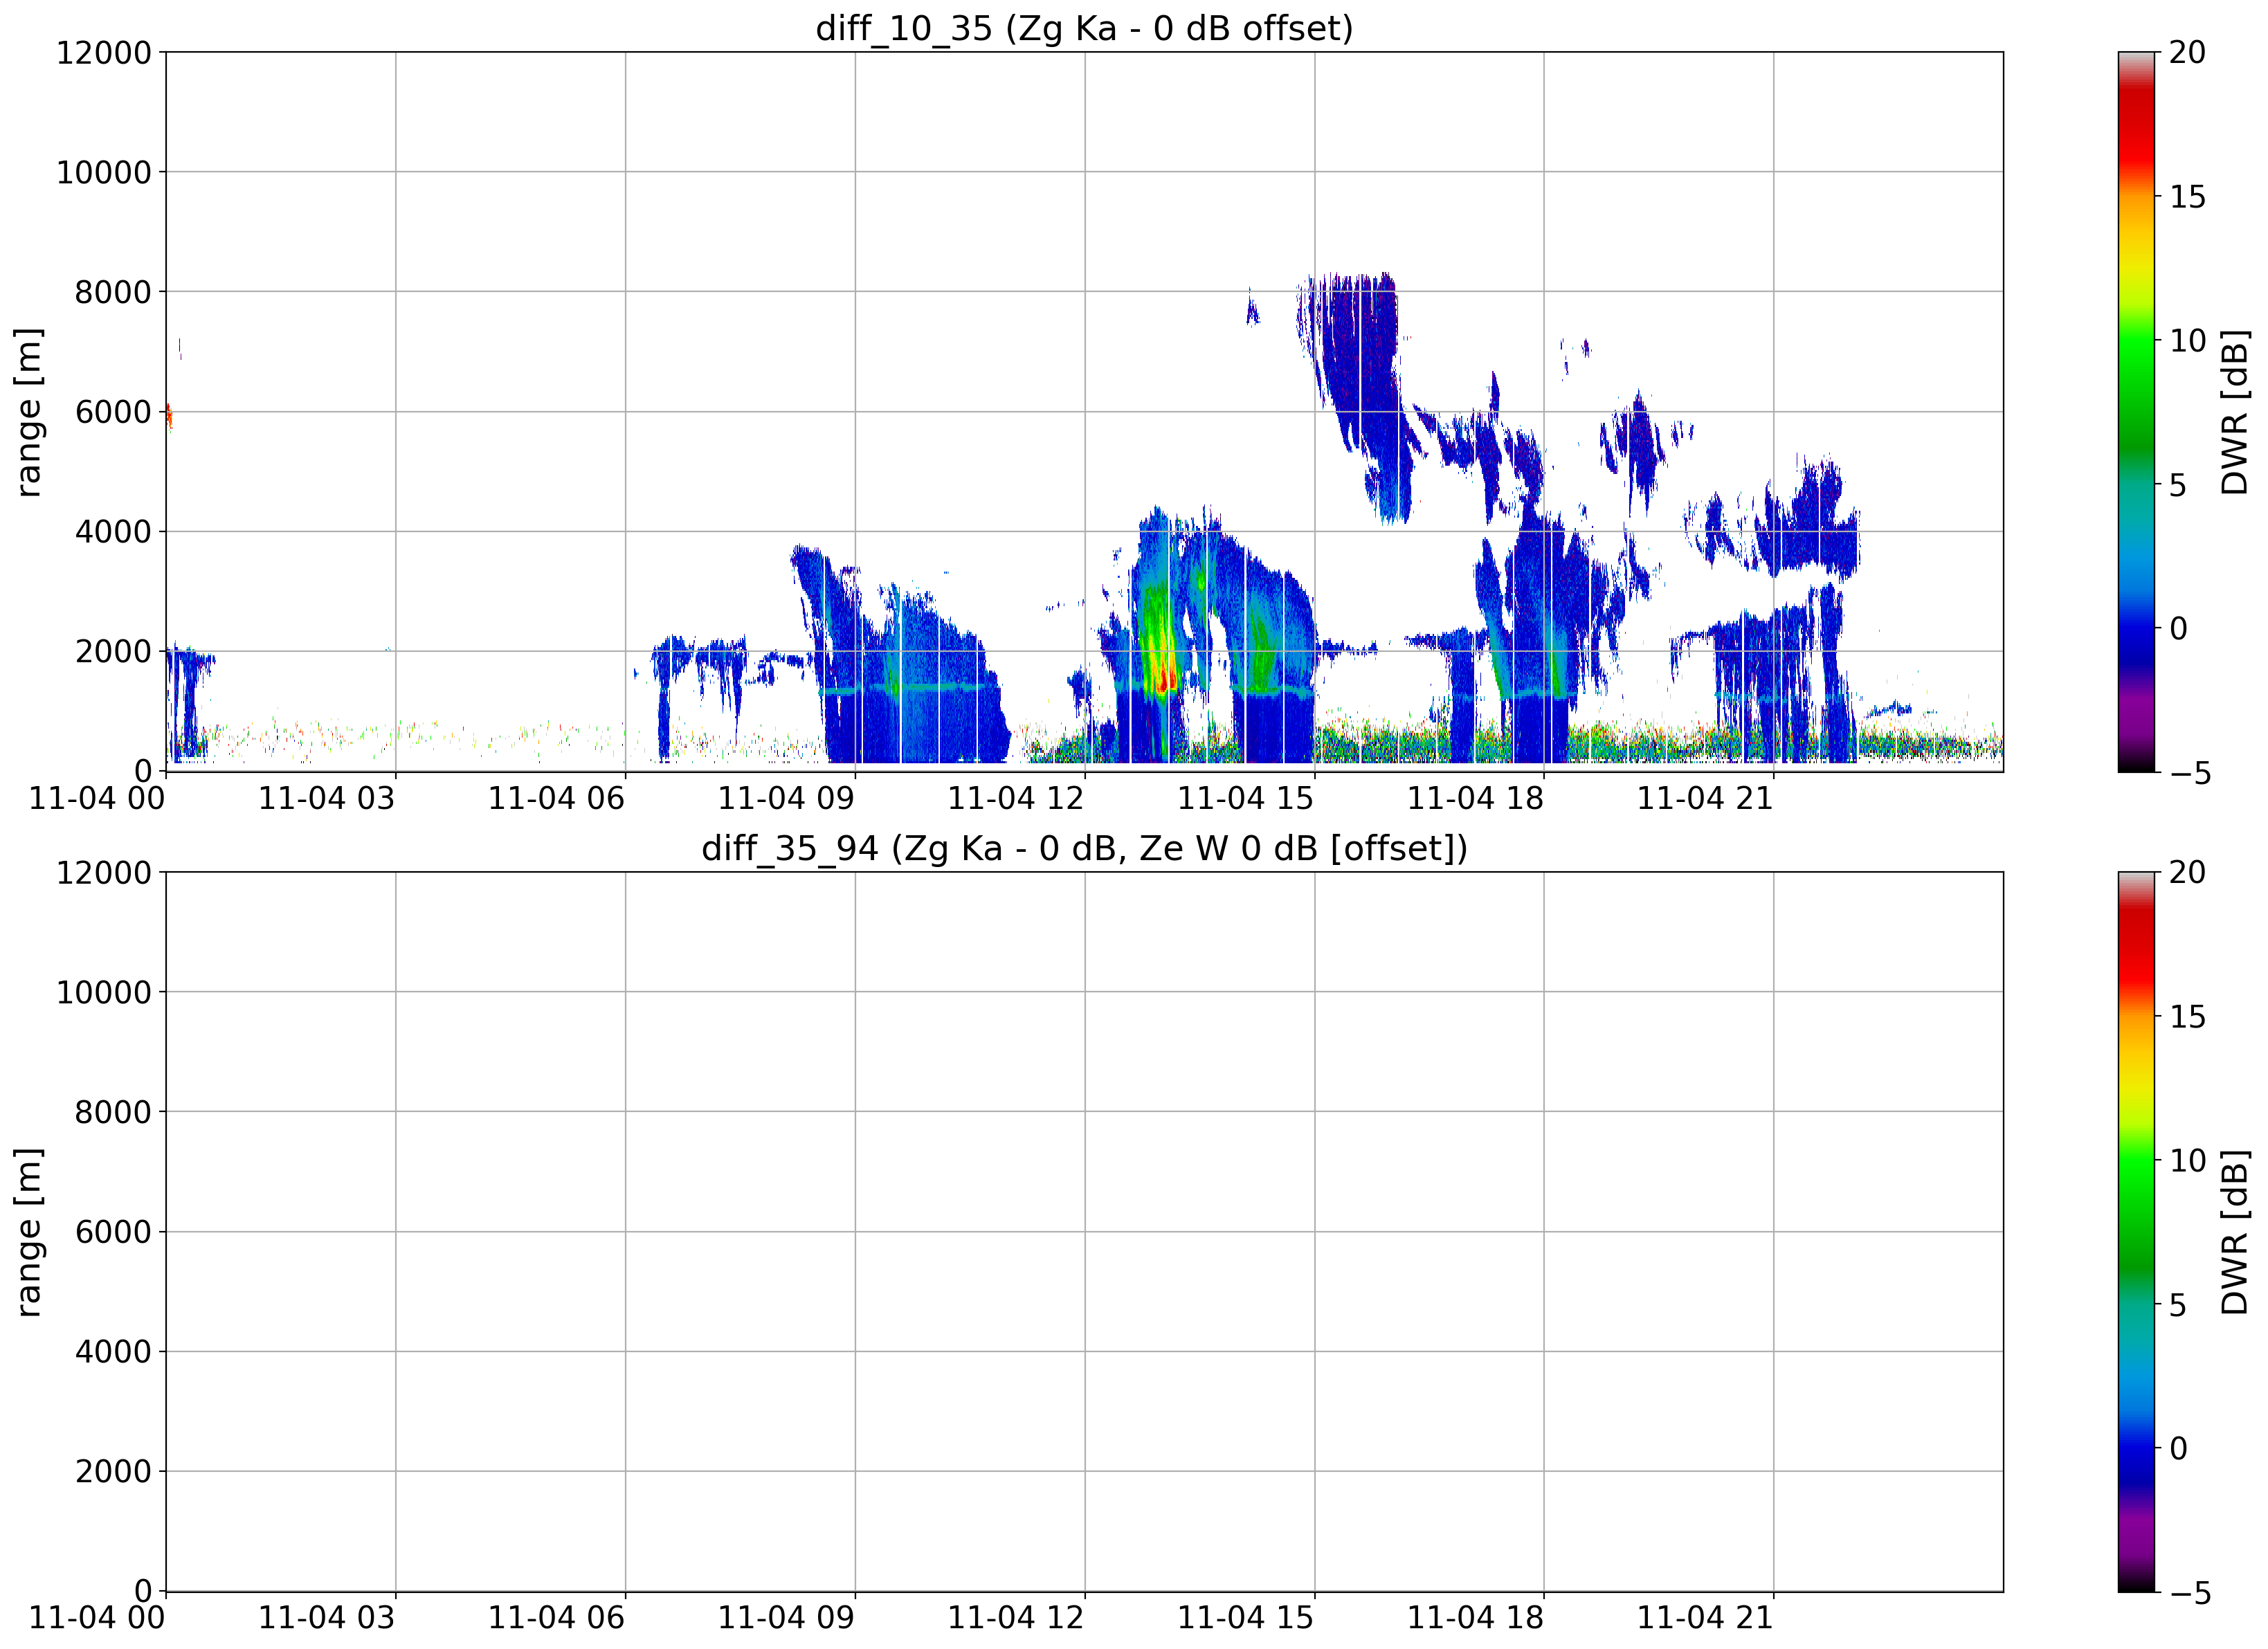Click the "10000" range tick of diff_35_94 plot
Image resolution: width=2268 pixels, height=1649 pixels.
(x=104, y=992)
